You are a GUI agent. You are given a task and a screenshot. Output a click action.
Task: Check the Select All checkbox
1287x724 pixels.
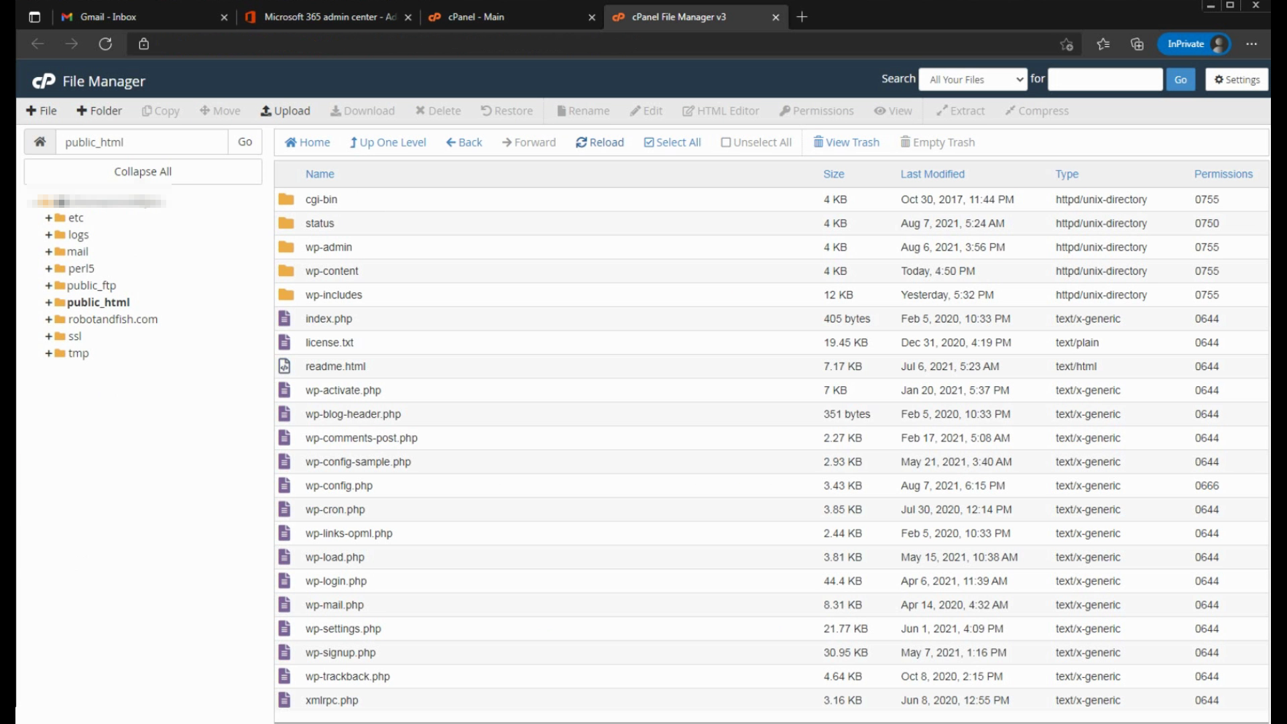click(649, 143)
